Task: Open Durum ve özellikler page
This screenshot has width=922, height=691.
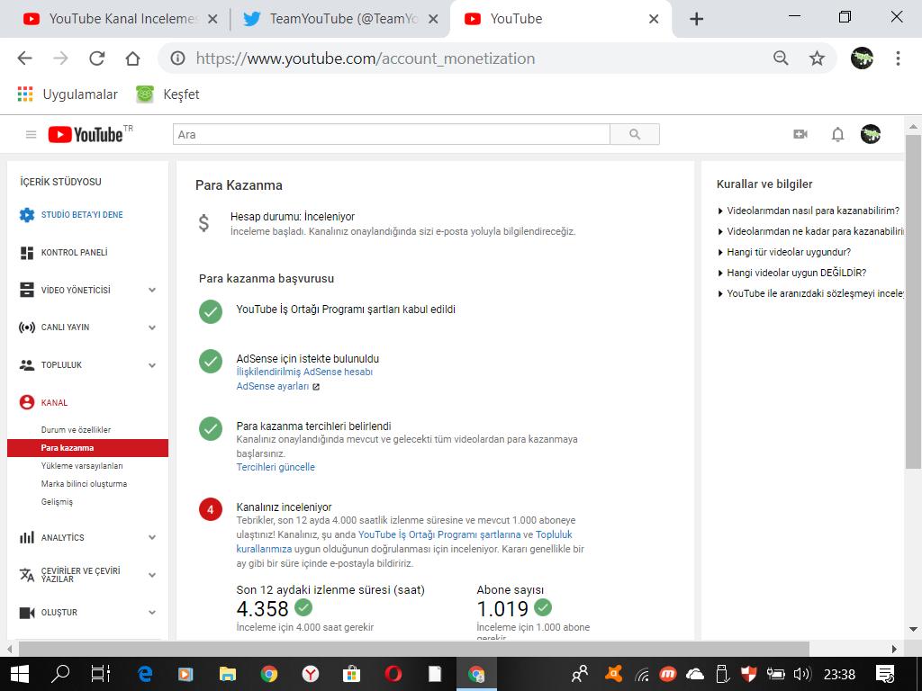Action: coord(76,429)
